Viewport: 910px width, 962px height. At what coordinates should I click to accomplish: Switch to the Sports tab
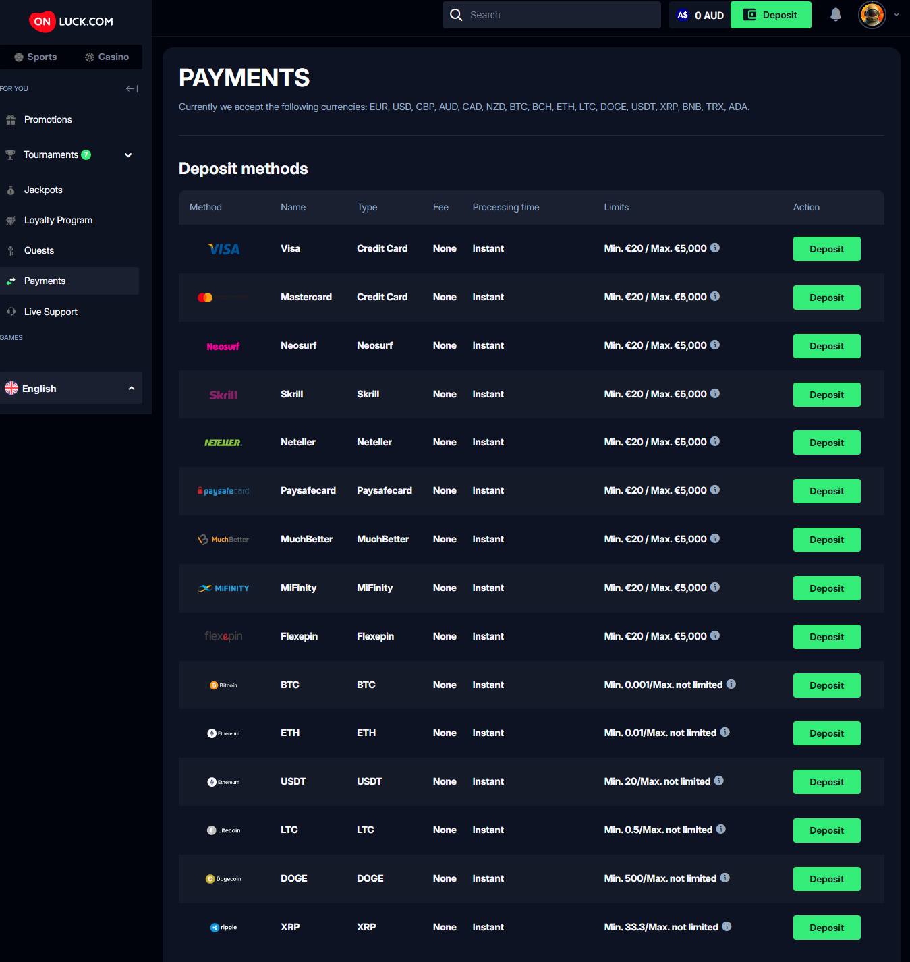pos(36,57)
